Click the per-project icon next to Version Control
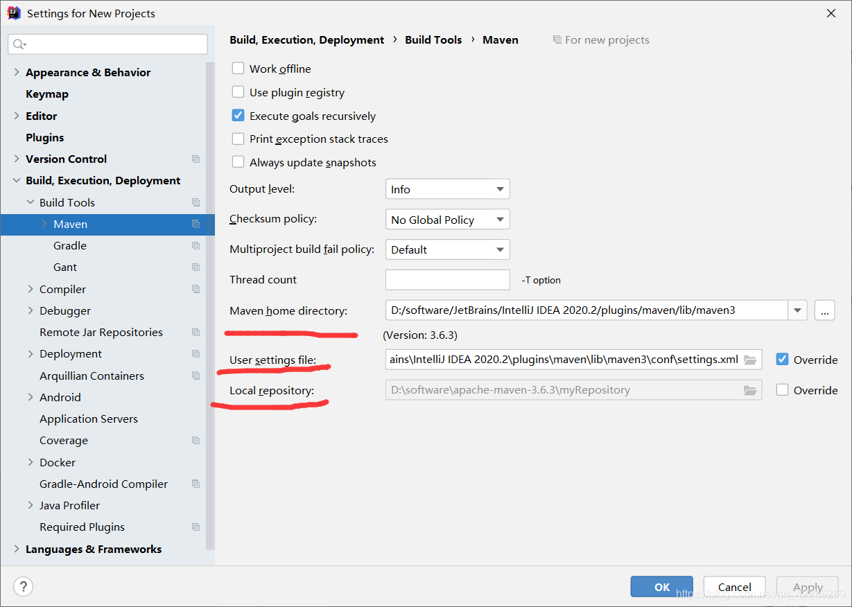 pos(195,159)
